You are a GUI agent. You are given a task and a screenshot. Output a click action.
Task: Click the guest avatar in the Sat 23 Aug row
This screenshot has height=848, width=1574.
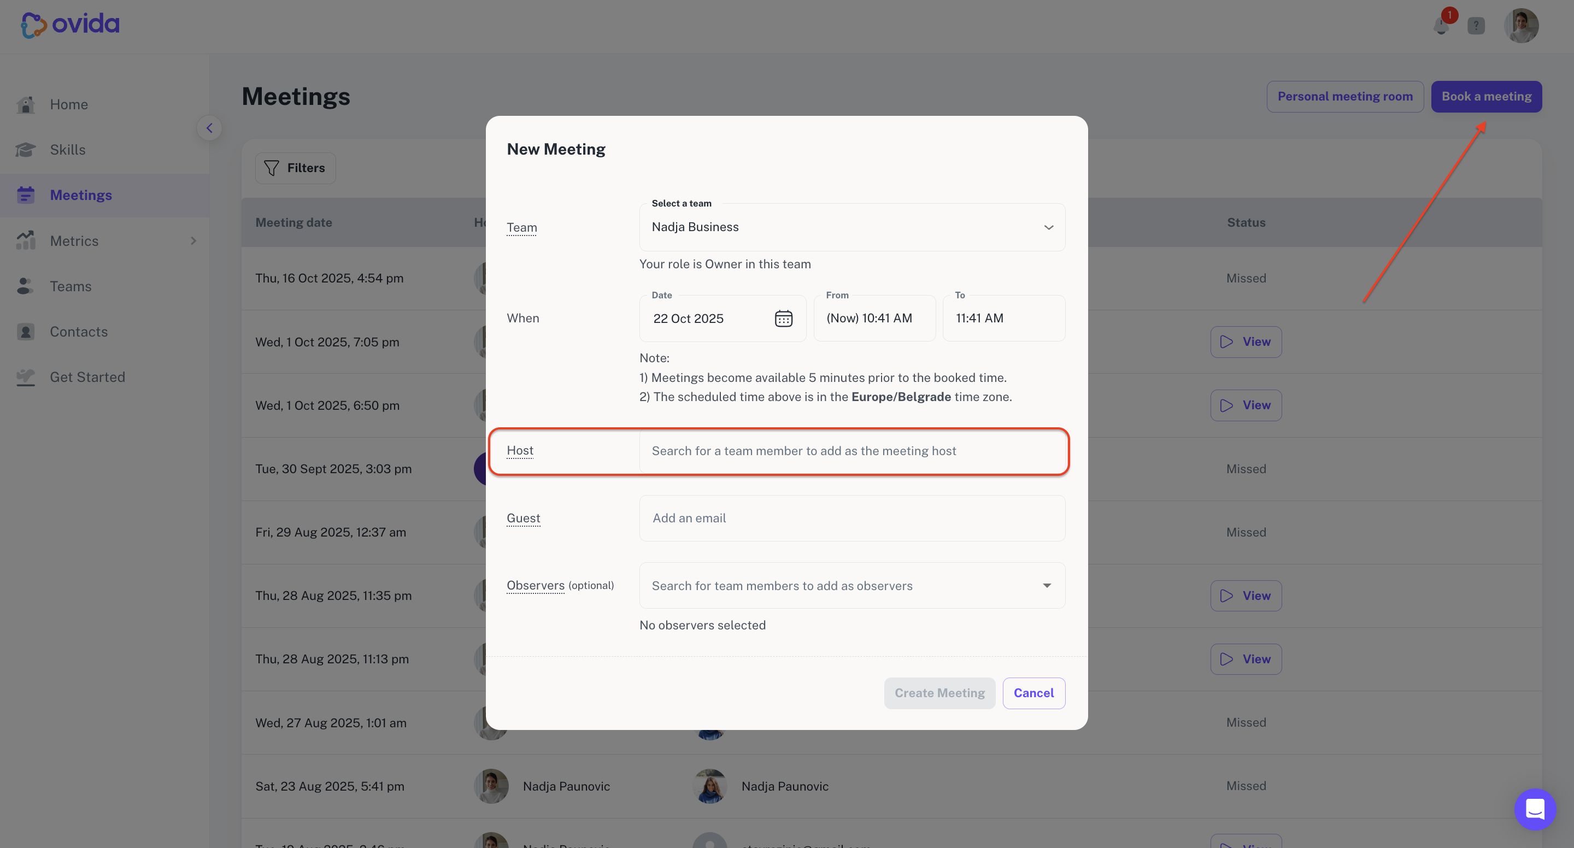pos(709,786)
